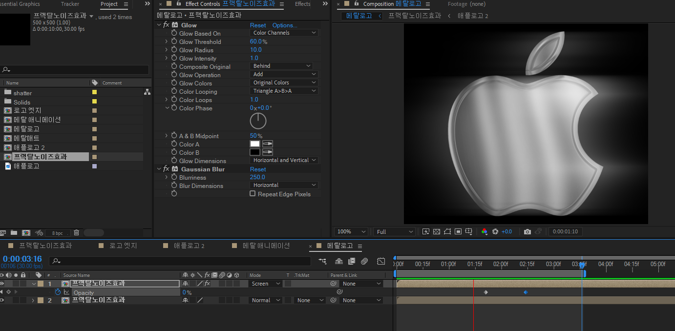Delete selected project item with trash icon
The image size is (675, 331).
coord(76,233)
